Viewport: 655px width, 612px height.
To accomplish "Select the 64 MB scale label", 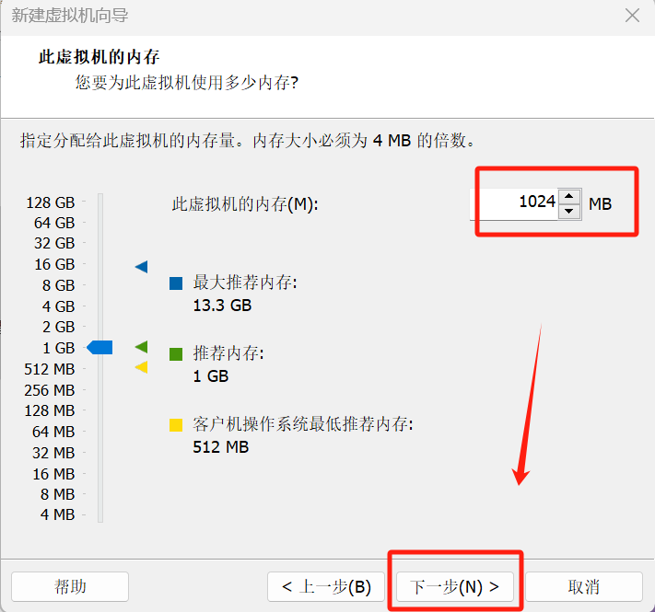I will coord(53,432).
